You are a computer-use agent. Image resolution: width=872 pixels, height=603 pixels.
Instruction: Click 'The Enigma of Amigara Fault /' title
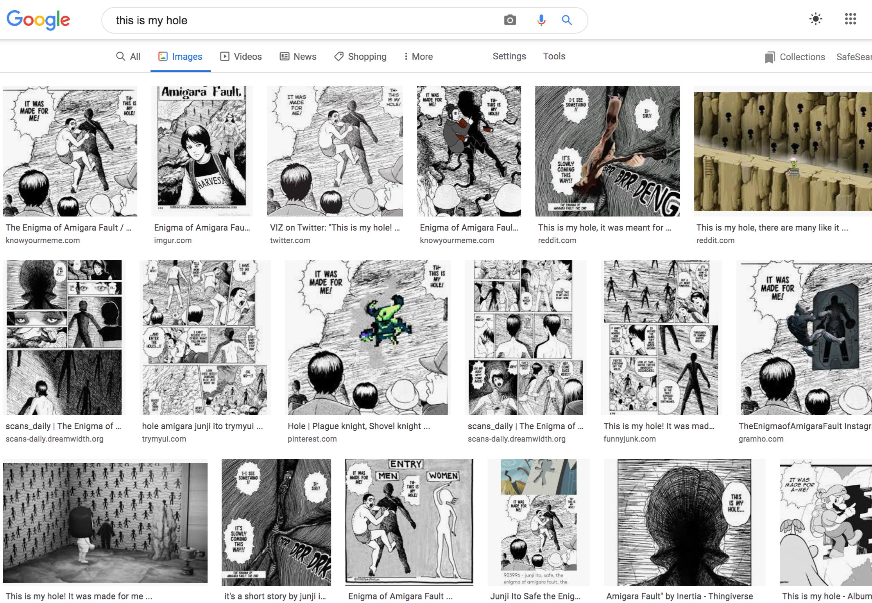click(68, 227)
